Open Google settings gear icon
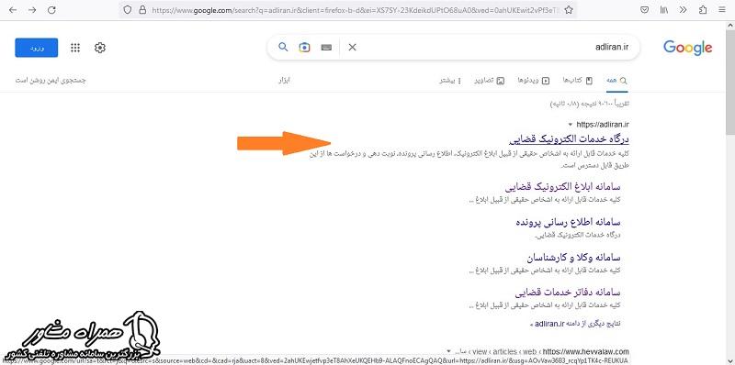The height and width of the screenshot is (365, 735). (x=100, y=48)
